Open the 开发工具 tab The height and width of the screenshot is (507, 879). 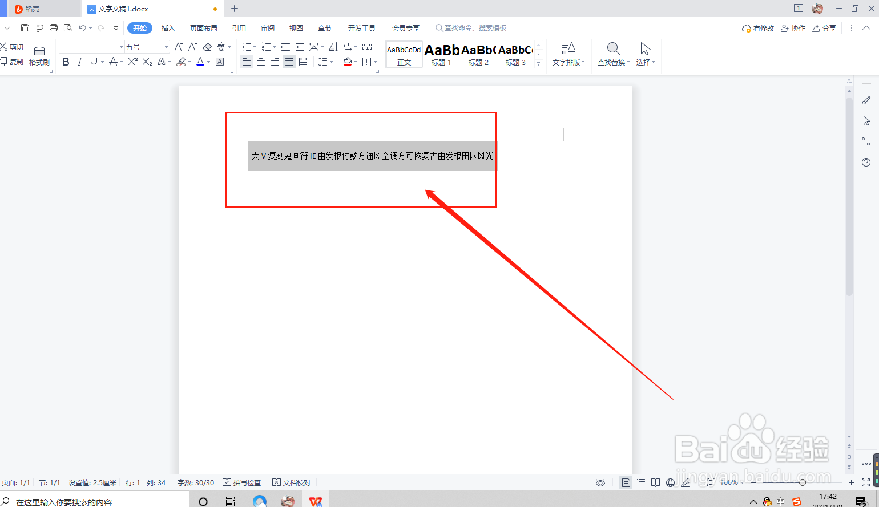coord(362,28)
